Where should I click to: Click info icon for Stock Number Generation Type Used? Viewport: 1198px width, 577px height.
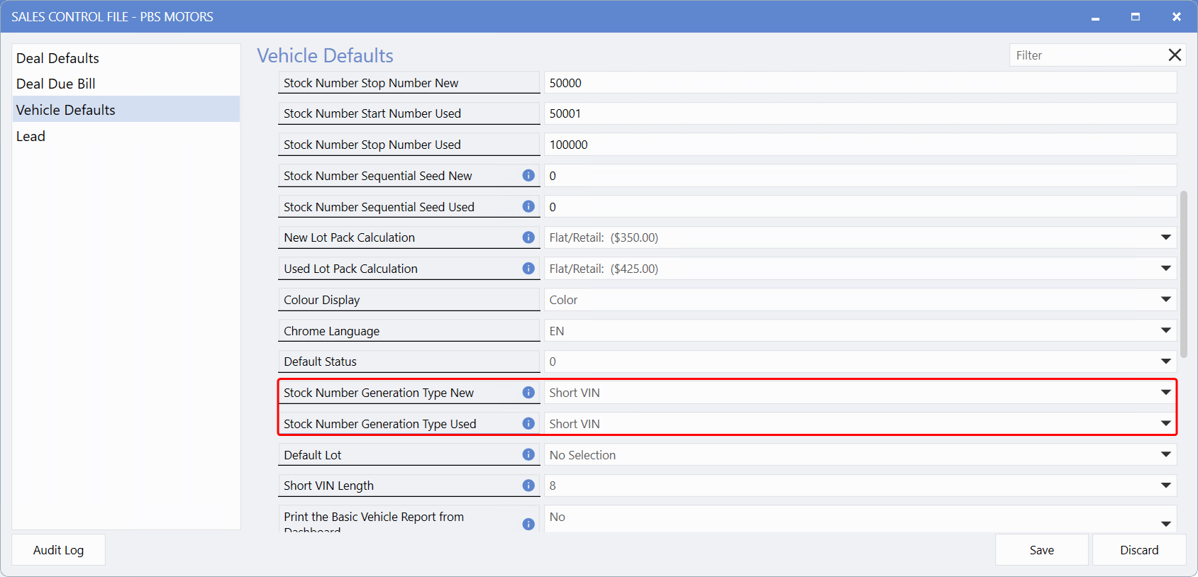point(528,423)
